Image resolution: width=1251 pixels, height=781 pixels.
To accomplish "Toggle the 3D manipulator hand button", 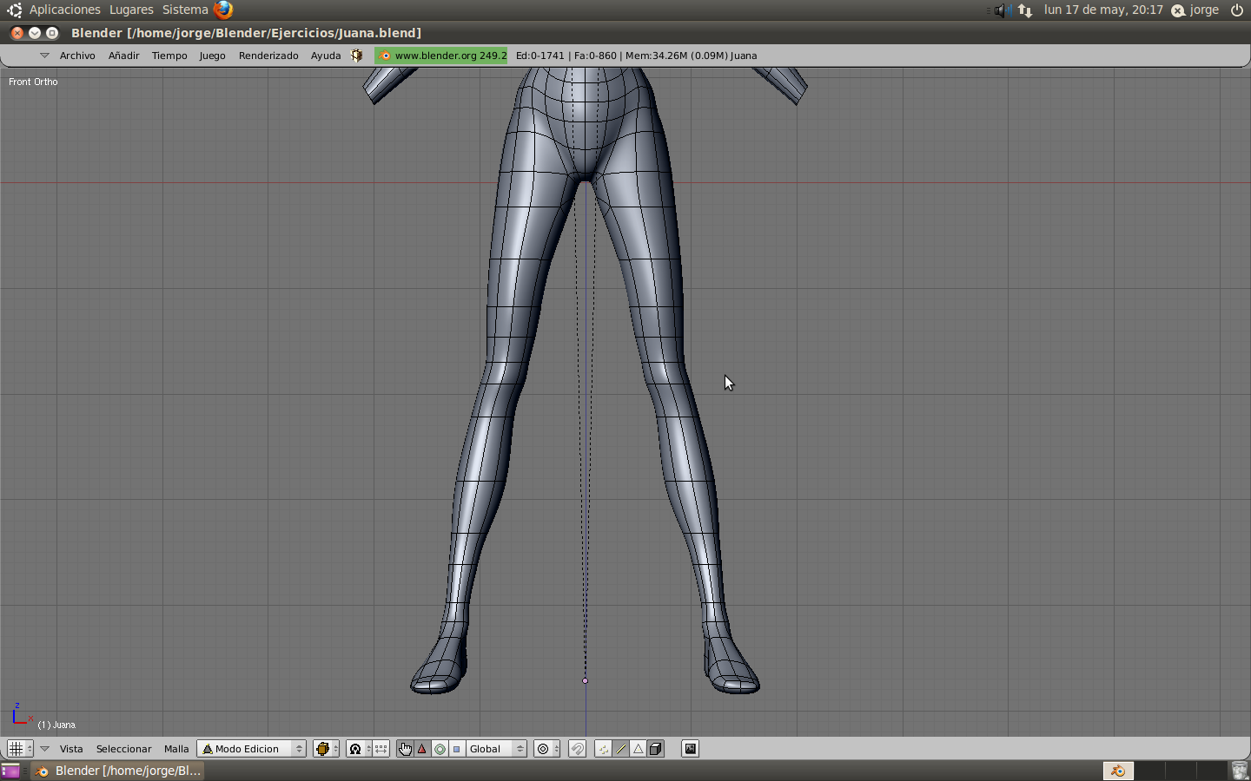I will [x=405, y=749].
